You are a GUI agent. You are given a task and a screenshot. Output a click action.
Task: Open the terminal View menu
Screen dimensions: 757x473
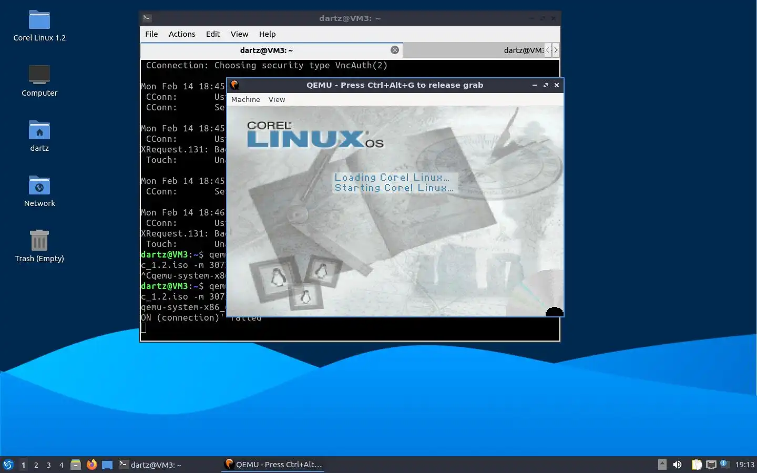point(239,34)
